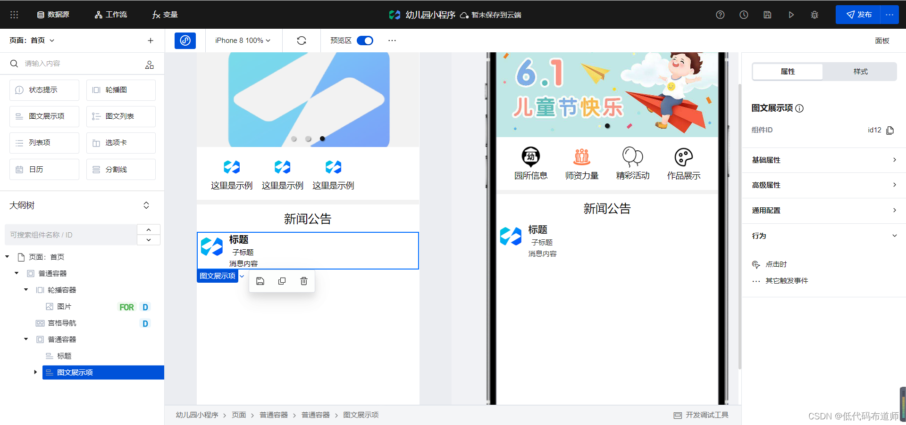Select the 轮播图 component
The height and width of the screenshot is (425, 906).
coord(121,90)
